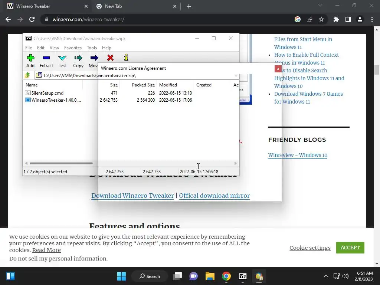Open the Edit menu in 7-Zip
Screen dimensions: 380x285
tap(41, 48)
